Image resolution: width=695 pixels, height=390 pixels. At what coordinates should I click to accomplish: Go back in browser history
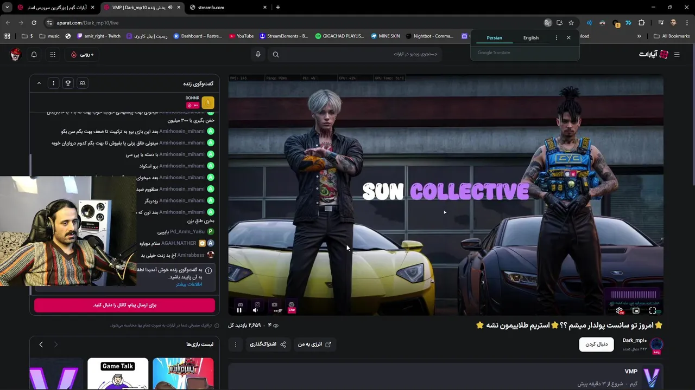tap(8, 23)
